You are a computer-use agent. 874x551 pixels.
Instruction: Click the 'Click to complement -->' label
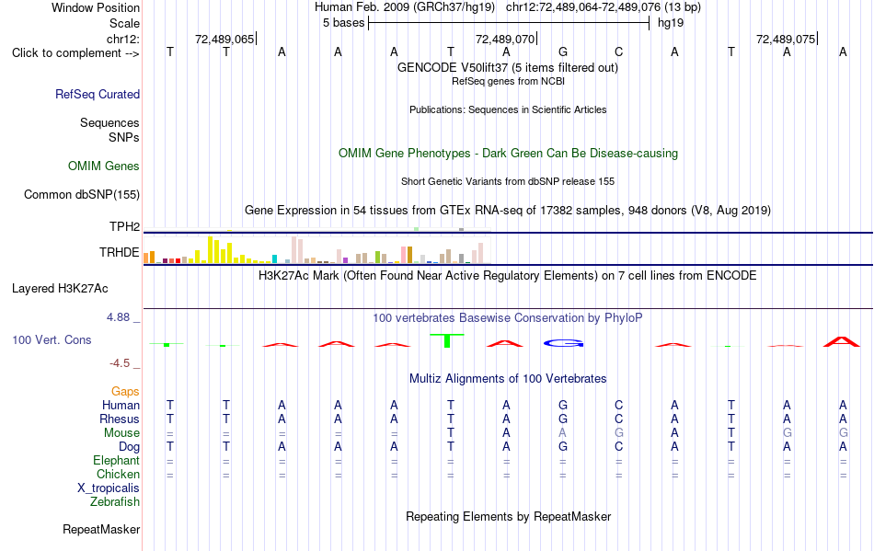[x=75, y=53]
